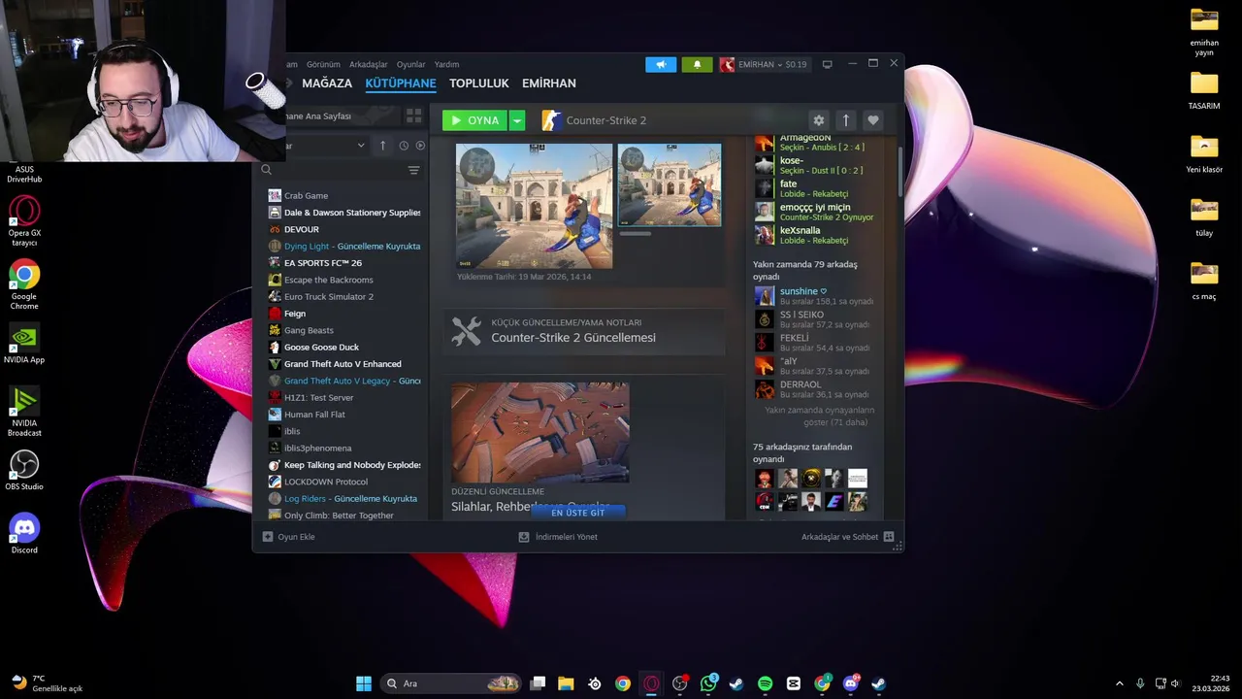Open Oyunlar menu in Steam
Image resolution: width=1242 pixels, height=699 pixels.
click(x=411, y=64)
